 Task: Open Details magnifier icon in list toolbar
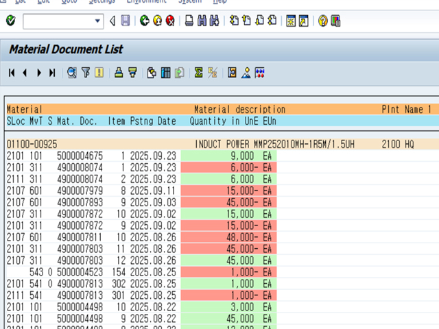72,73
